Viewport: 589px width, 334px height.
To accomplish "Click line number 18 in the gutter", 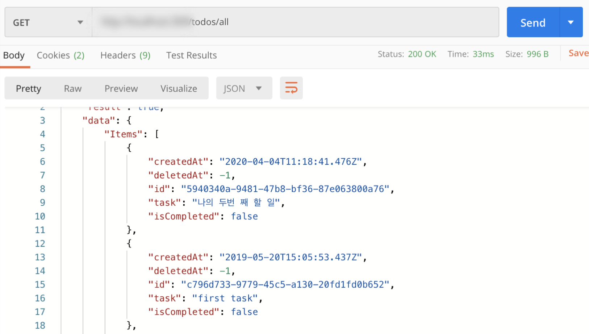I will (40, 325).
